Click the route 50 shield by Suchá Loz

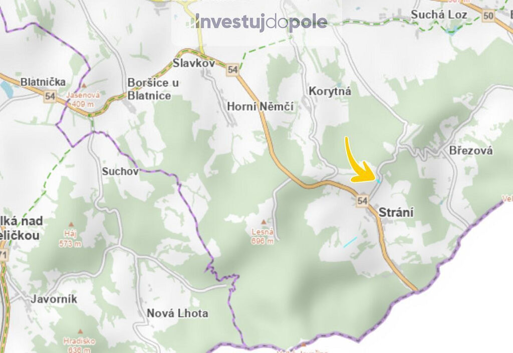click(488, 16)
